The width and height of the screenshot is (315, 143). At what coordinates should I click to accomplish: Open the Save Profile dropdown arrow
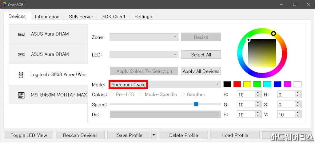(x=154, y=135)
